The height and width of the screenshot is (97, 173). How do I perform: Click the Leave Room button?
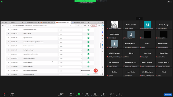(x=168, y=95)
